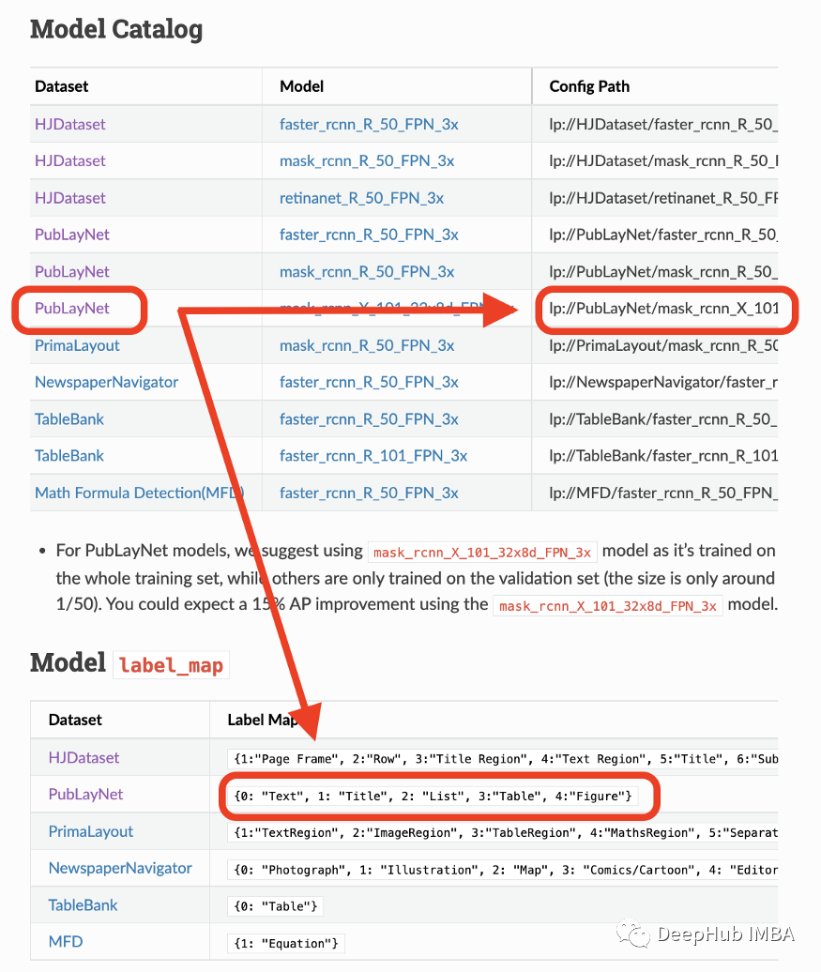Screen dimensions: 821x972
Task: Open NewspaperNavigator link in the label_map table
Action: coord(120,868)
